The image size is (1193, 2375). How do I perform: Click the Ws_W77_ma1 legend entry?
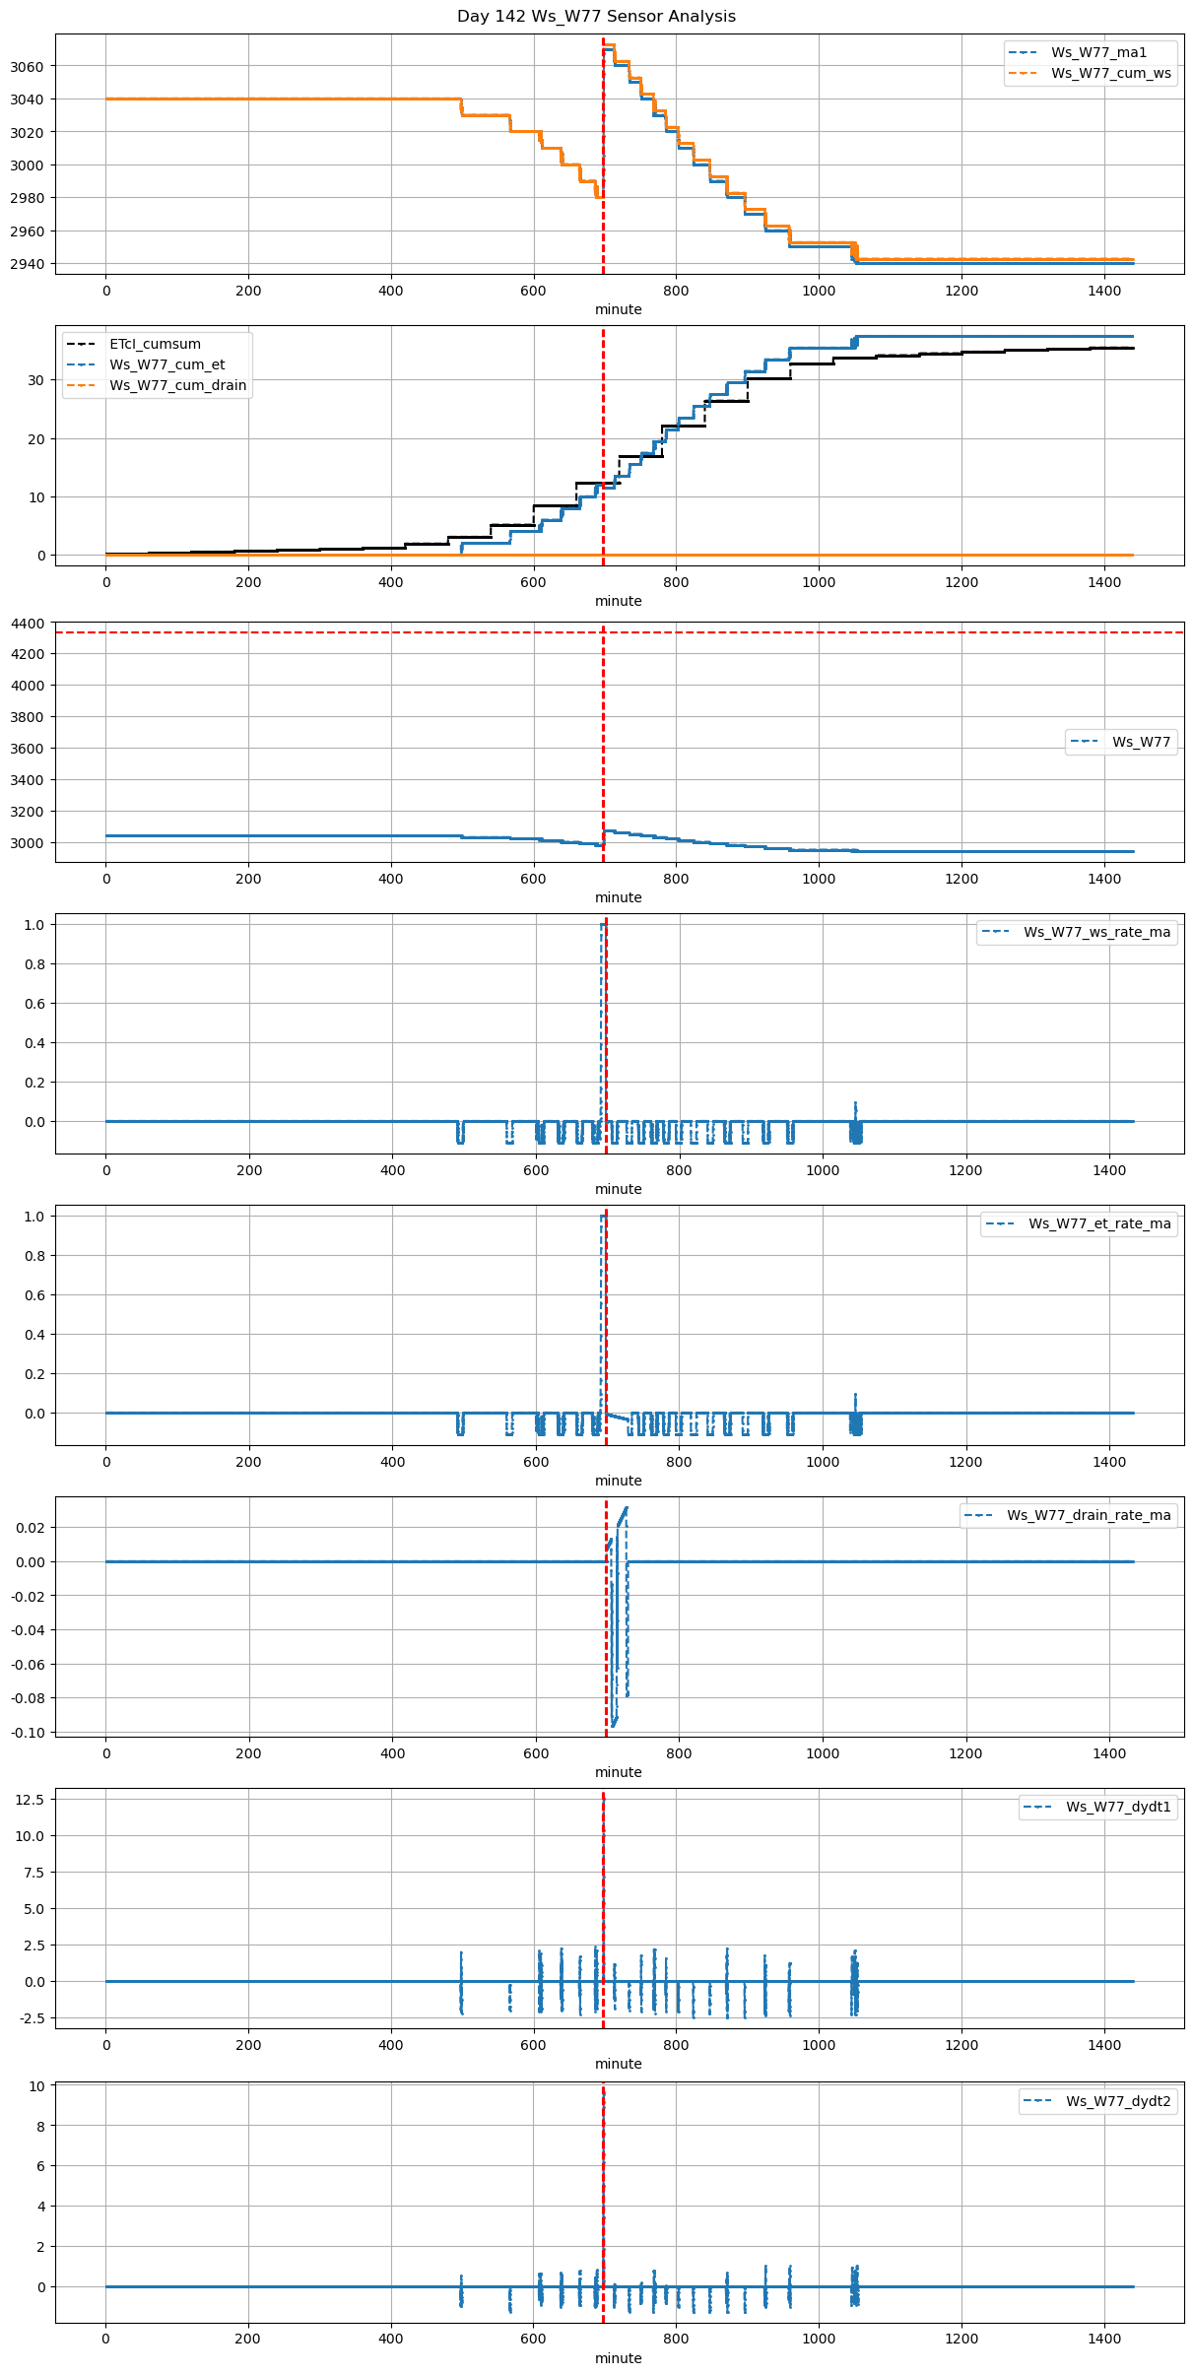click(x=1098, y=52)
